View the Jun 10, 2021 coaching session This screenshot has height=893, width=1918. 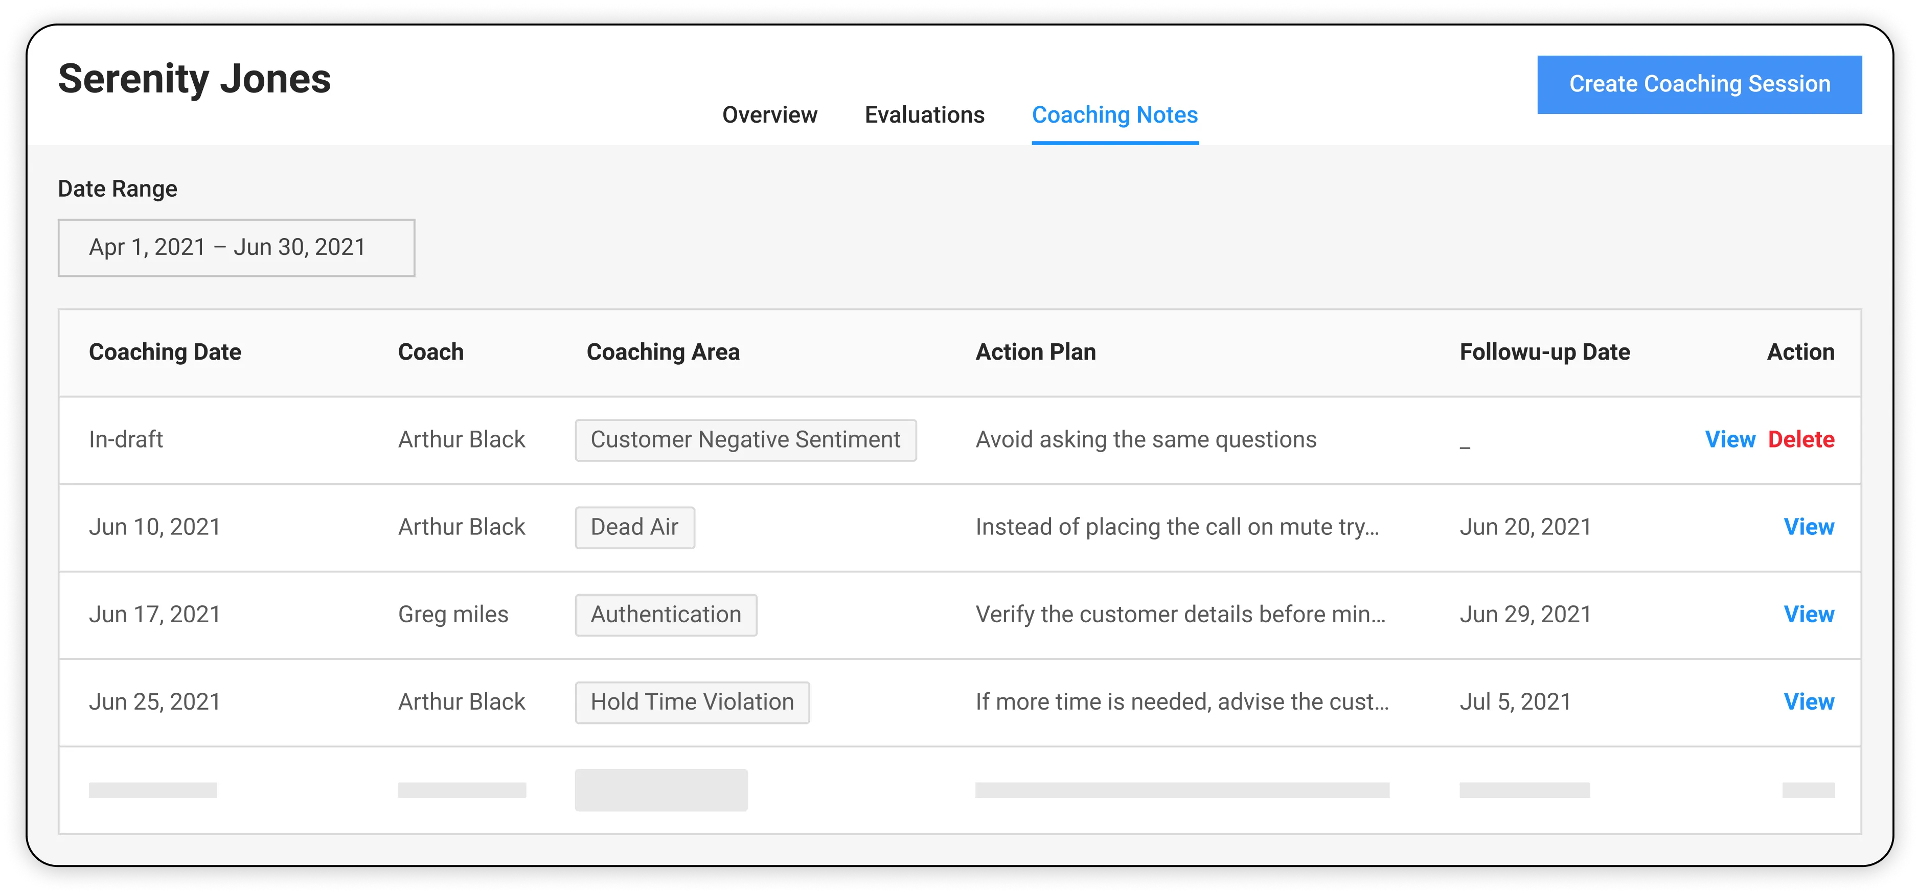(x=1810, y=527)
